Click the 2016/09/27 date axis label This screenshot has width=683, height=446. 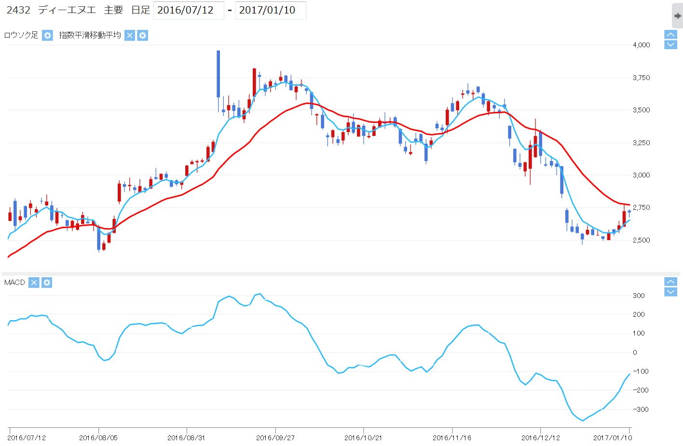[275, 438]
